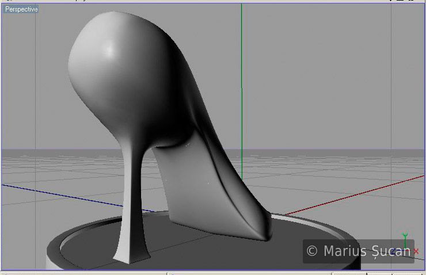
Task: Click the Perspective viewport label
Action: (x=21, y=9)
